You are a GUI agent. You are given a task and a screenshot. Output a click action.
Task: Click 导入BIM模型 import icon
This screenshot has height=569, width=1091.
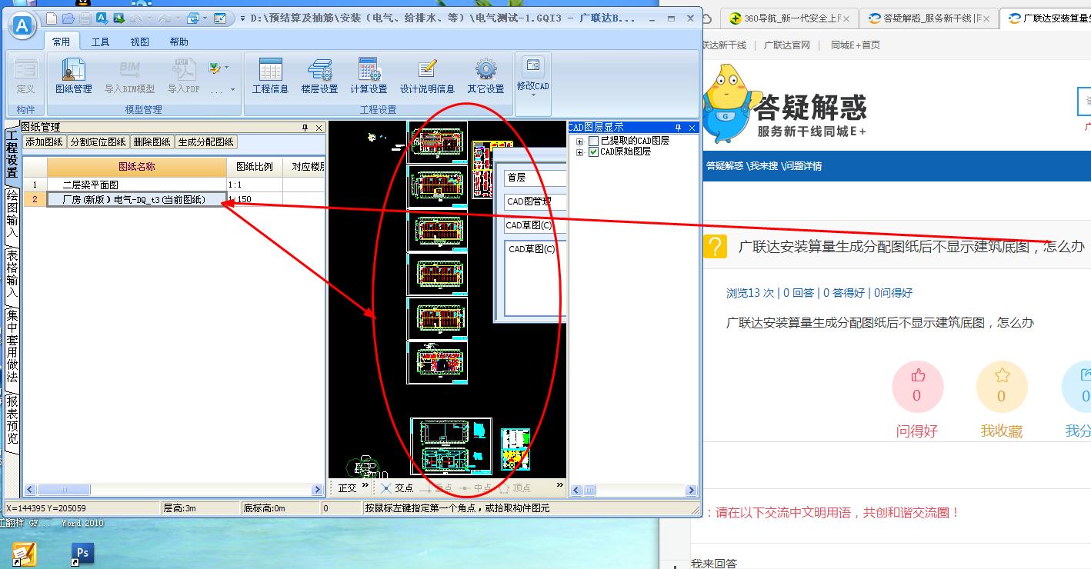tap(129, 77)
